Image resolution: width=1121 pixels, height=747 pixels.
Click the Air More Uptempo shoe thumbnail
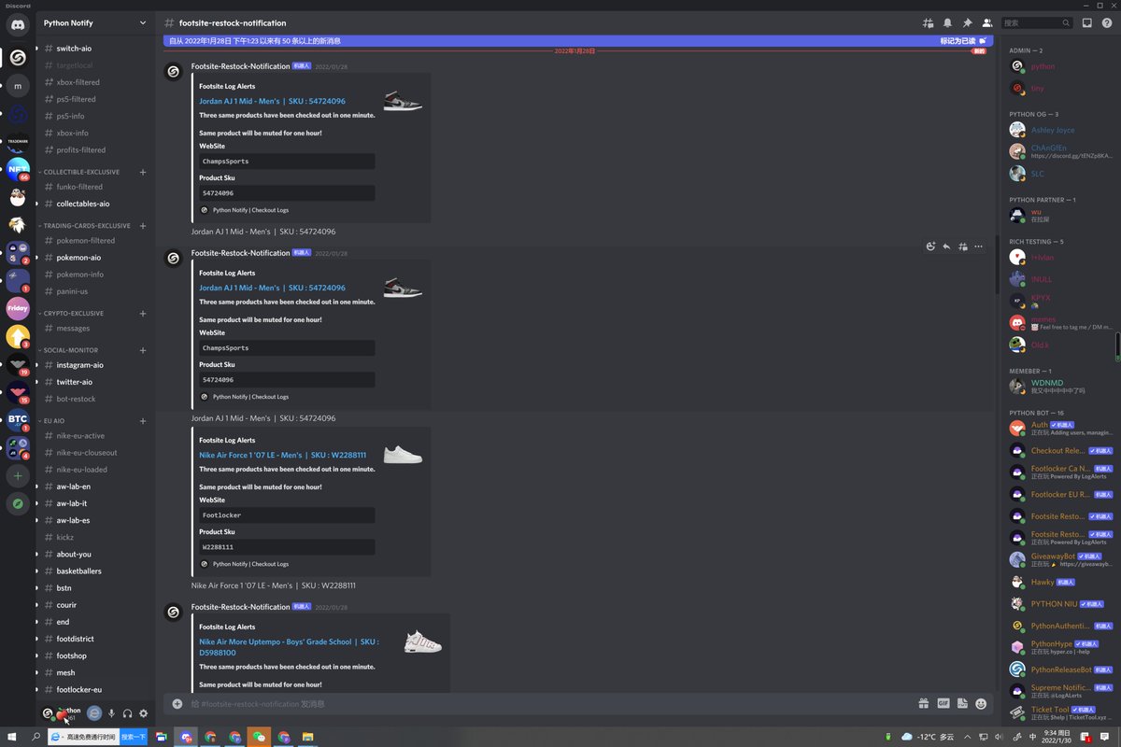422,641
